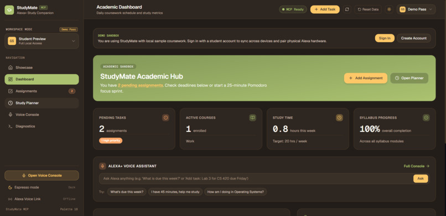Select 'I have 45 minutes, help me study' suggestion
Image resolution: width=446 pixels, height=216 pixels.
[175, 192]
